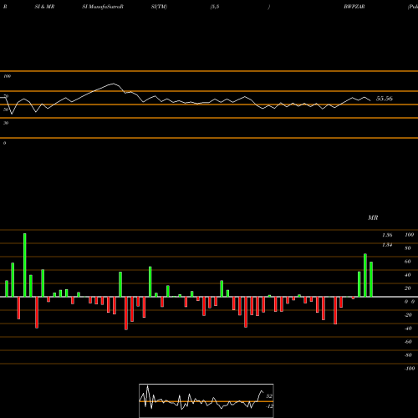Click the SI(TM) header label
Image resolution: width=418 pixels, height=418 pixels.
[159, 7]
